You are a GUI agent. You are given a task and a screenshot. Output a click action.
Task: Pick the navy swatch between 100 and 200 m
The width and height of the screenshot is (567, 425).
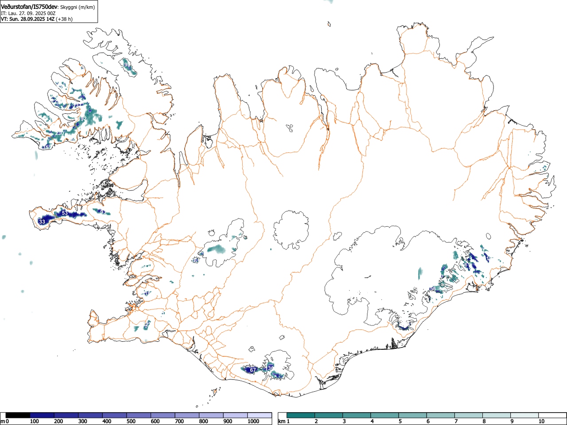tap(42, 415)
